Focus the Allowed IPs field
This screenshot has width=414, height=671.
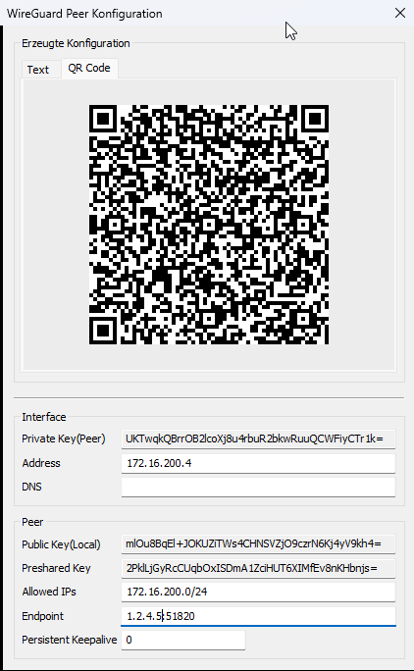click(x=258, y=592)
